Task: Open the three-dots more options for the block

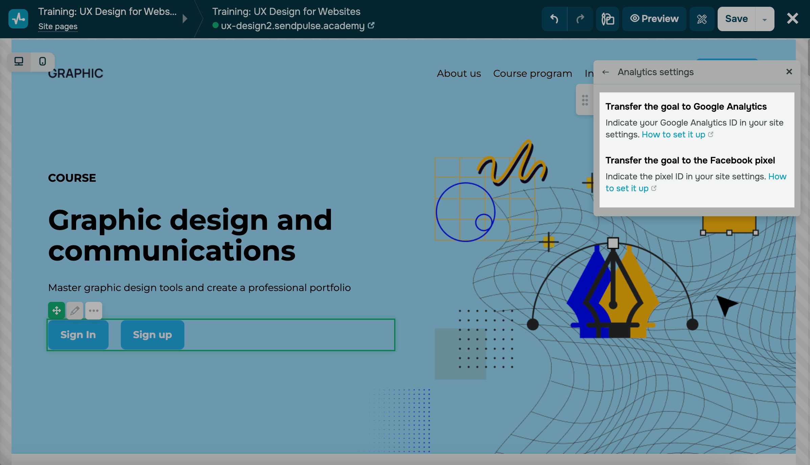Action: [94, 310]
